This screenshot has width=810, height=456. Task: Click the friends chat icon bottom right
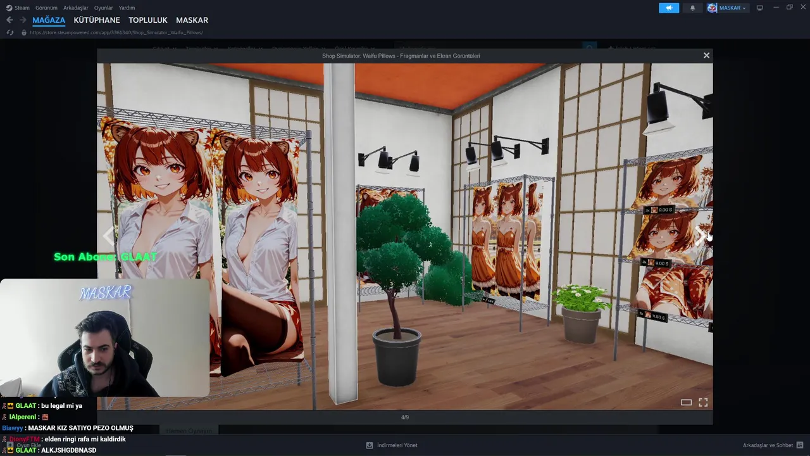(x=800, y=445)
